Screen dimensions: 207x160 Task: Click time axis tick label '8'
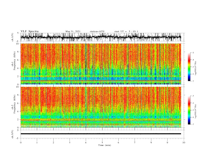[151, 142]
